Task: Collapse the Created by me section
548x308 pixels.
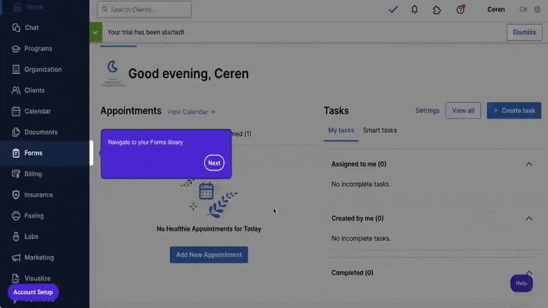Action: click(529, 218)
